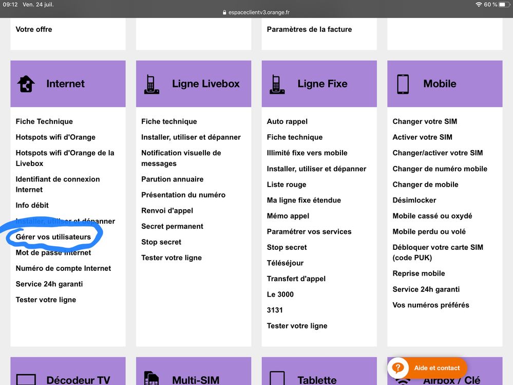Open Notification visuelle de messages link
This screenshot has width=513, height=385.
(x=181, y=158)
